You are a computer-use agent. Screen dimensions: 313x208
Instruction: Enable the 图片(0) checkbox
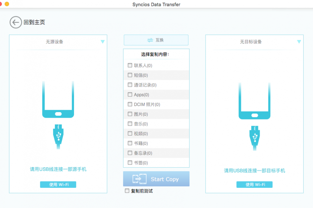click(130, 114)
